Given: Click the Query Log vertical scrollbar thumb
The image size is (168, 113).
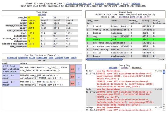Looking at the screenshot, I should (x=164, y=72).
